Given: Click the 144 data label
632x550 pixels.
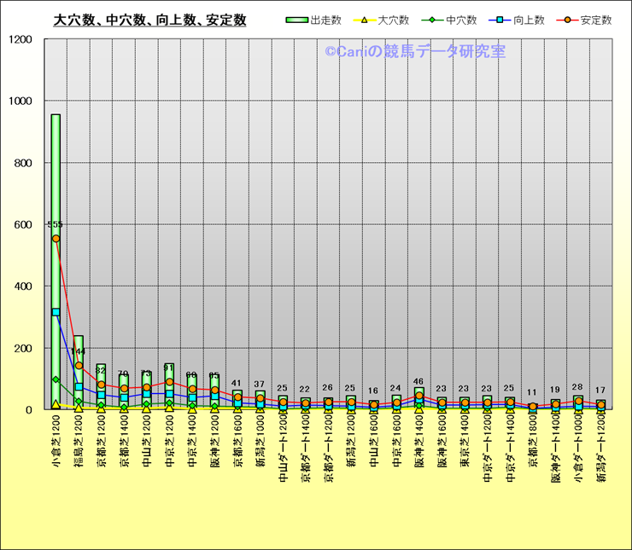Looking at the screenshot, I should click(79, 351).
